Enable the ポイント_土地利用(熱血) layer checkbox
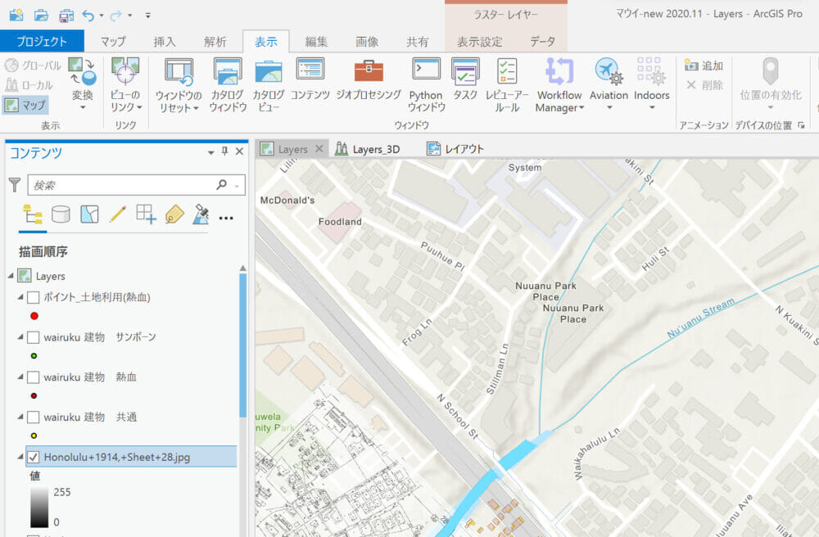The image size is (819, 537). click(x=34, y=297)
